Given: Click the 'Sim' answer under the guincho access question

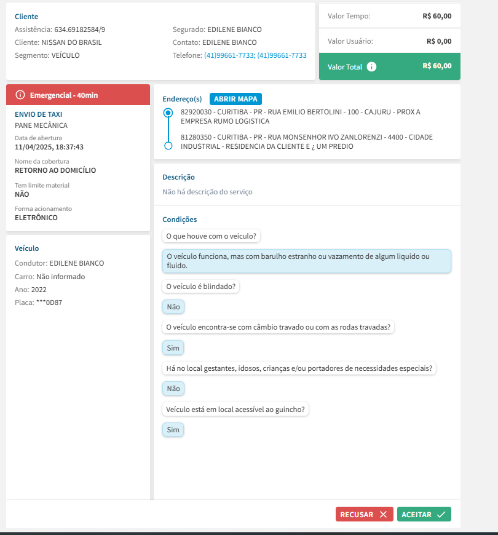Looking at the screenshot, I should tap(173, 430).
